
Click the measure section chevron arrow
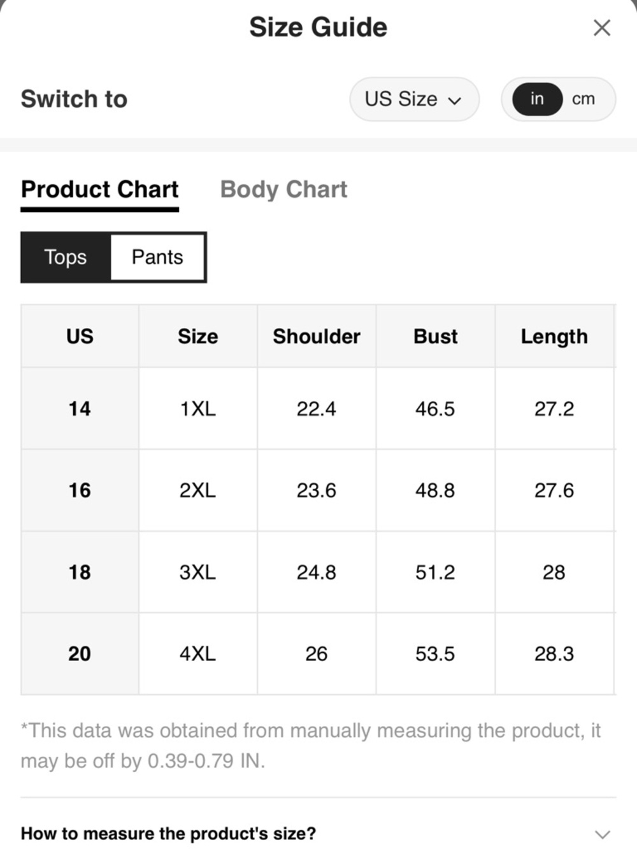tap(602, 834)
